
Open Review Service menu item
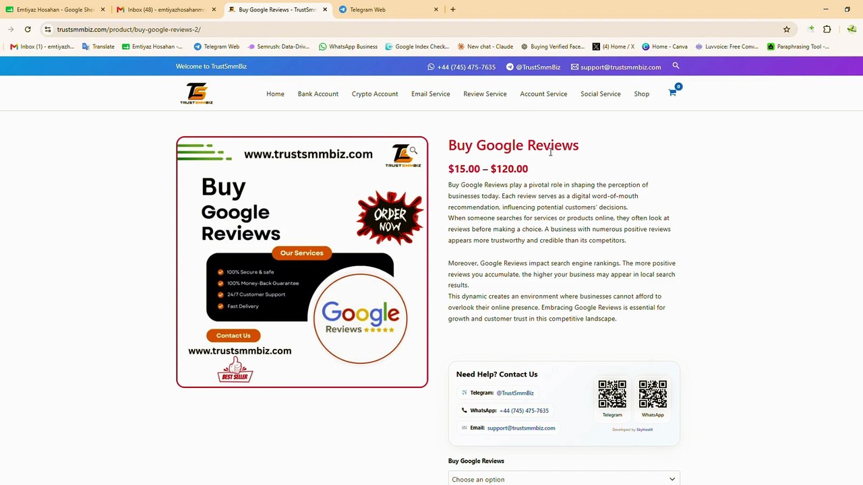485,94
